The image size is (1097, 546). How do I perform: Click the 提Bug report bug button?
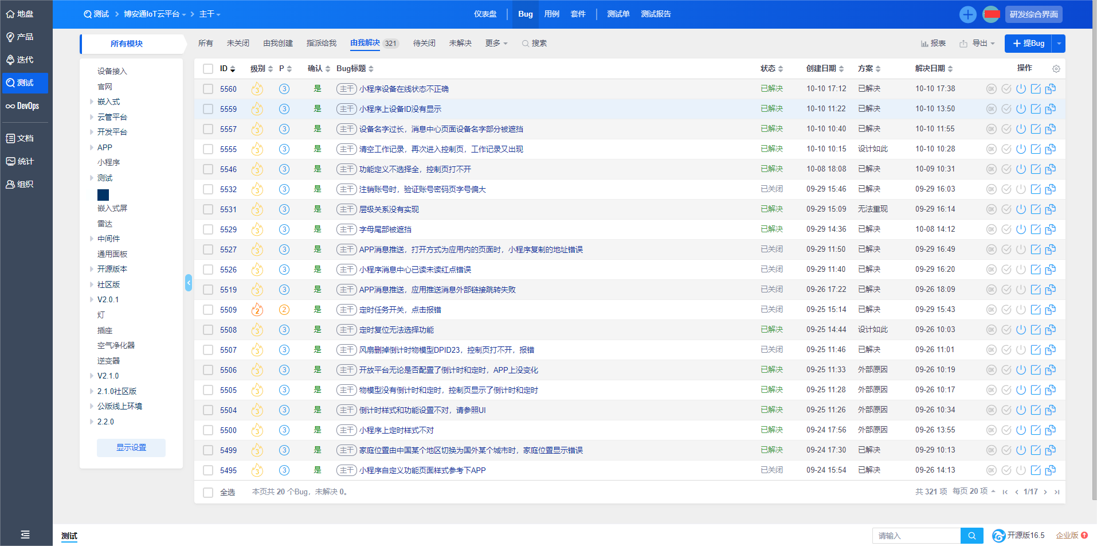coord(1028,44)
